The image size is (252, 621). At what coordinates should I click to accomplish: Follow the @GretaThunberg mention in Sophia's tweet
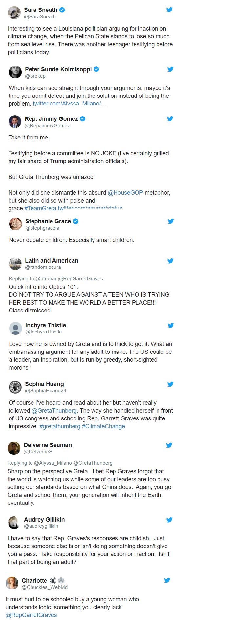click(54, 411)
